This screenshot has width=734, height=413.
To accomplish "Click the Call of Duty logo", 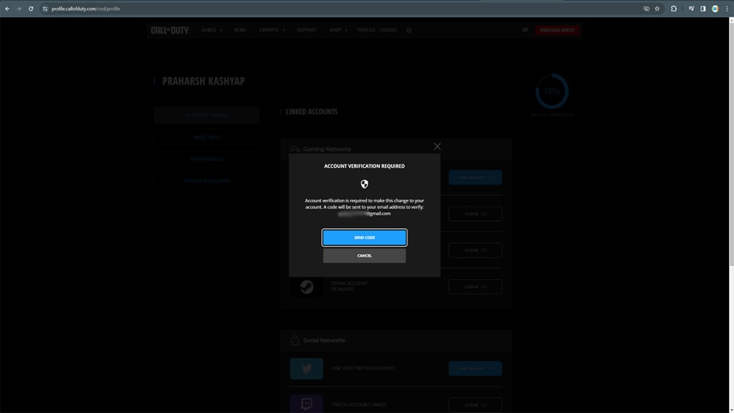I will (x=171, y=30).
